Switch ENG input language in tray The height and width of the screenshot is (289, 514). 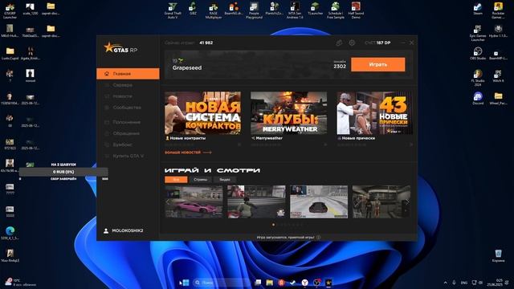pos(464,283)
